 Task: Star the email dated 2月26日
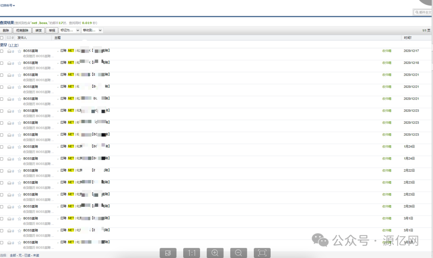[19, 207]
